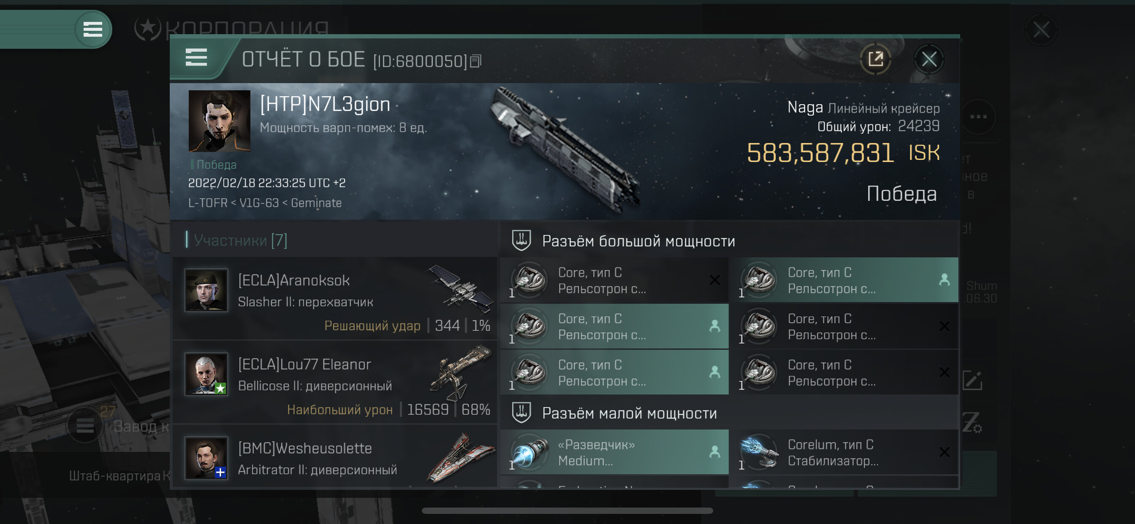The height and width of the screenshot is (524, 1135).
Task: Click the Naga ship name
Action: 804,108
